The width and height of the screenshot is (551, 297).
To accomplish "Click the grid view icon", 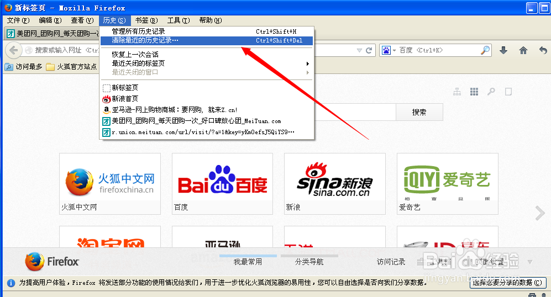I will pyautogui.click(x=474, y=92).
